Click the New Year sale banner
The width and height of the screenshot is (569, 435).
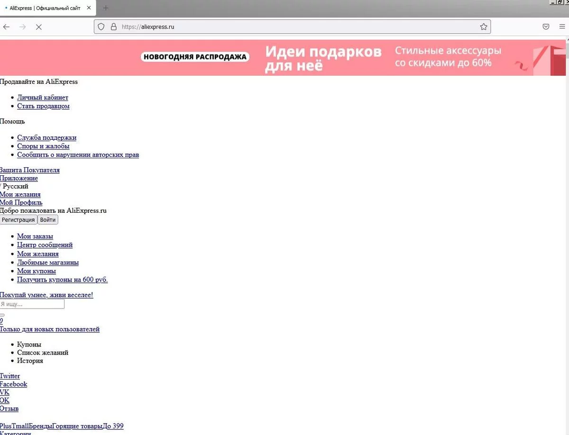[283, 57]
